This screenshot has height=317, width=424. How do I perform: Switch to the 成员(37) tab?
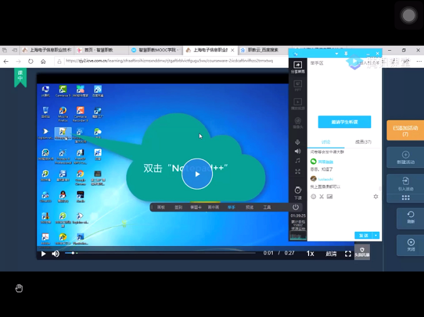(363, 142)
